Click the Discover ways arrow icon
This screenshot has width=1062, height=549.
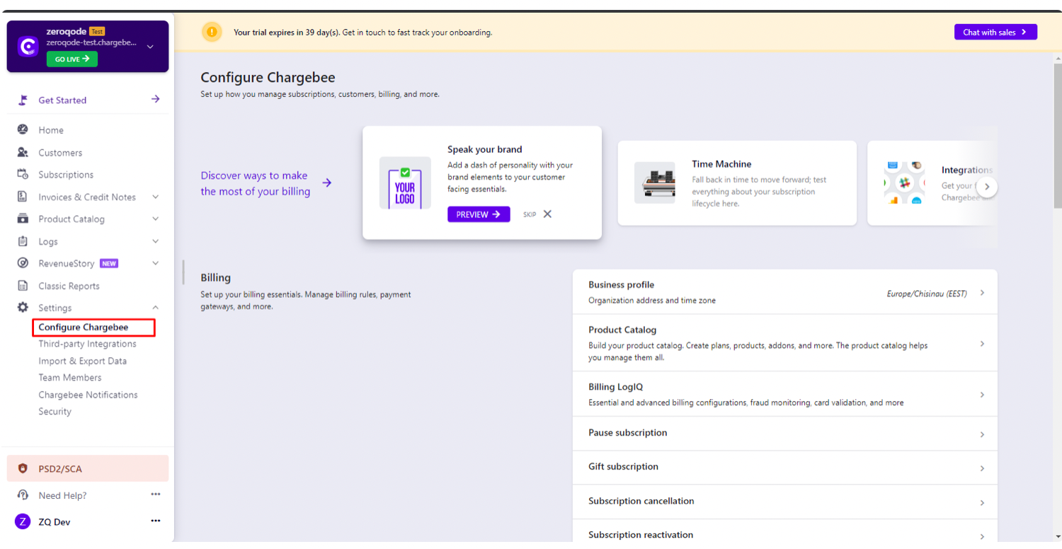(327, 183)
